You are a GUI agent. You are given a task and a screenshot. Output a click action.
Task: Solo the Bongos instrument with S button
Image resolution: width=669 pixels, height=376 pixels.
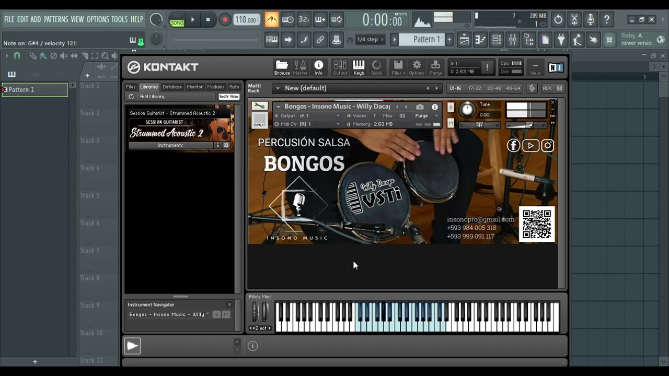[451, 108]
